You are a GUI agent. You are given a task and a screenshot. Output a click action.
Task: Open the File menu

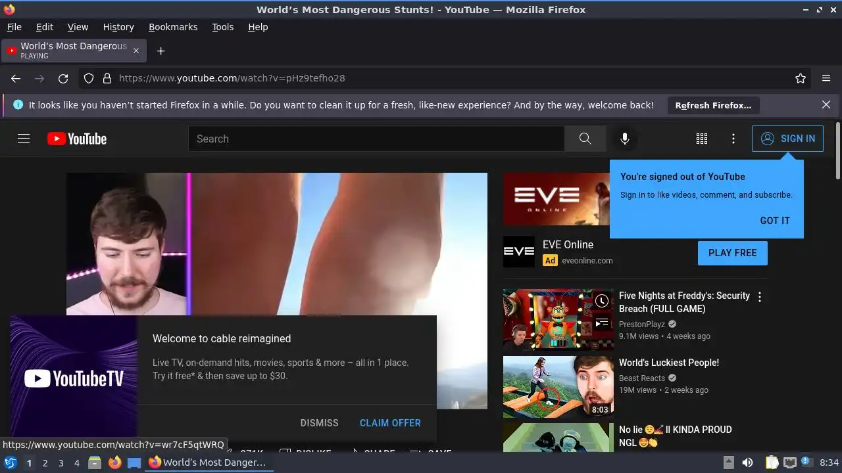point(14,27)
